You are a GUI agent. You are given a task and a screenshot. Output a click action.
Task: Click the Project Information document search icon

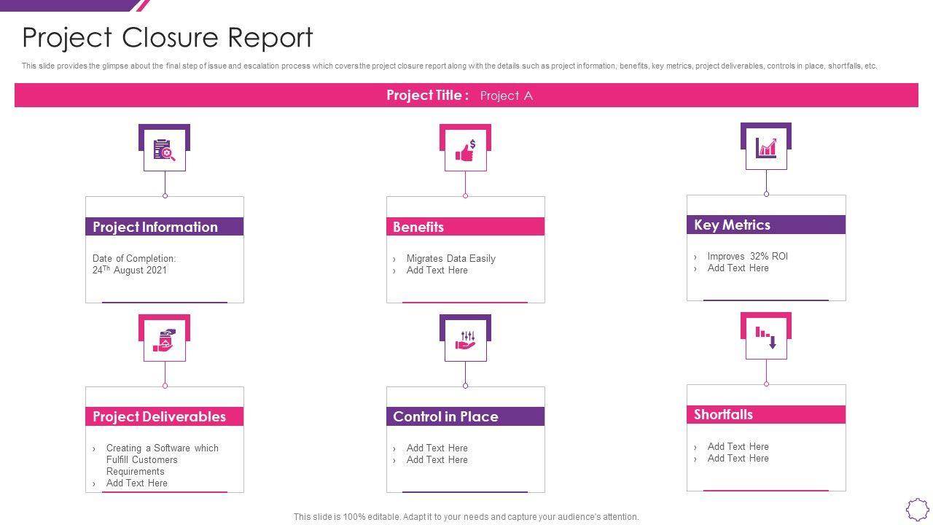click(165, 149)
